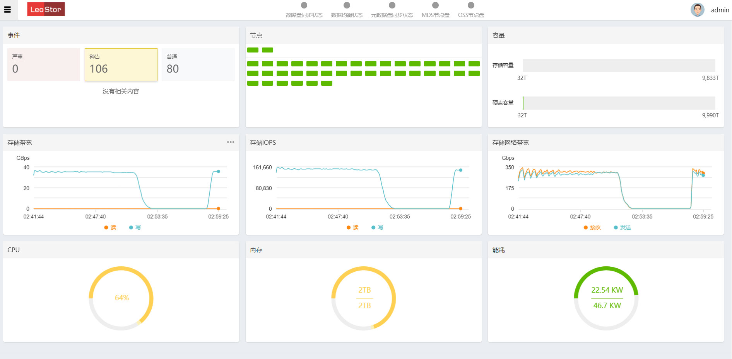Open the admin user name menu
Image resolution: width=732 pixels, height=359 pixels.
[720, 10]
